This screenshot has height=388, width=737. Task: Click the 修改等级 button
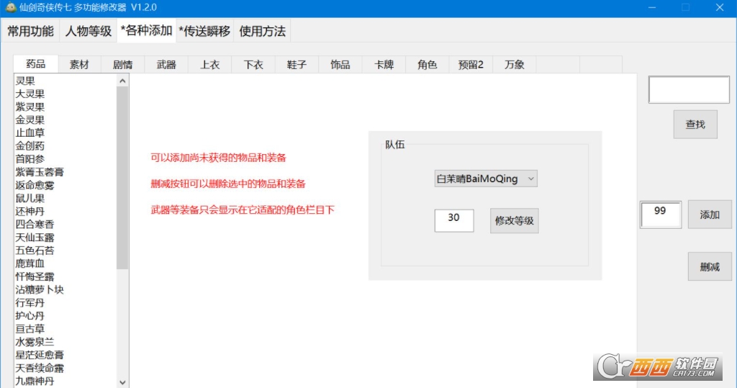[x=514, y=220]
